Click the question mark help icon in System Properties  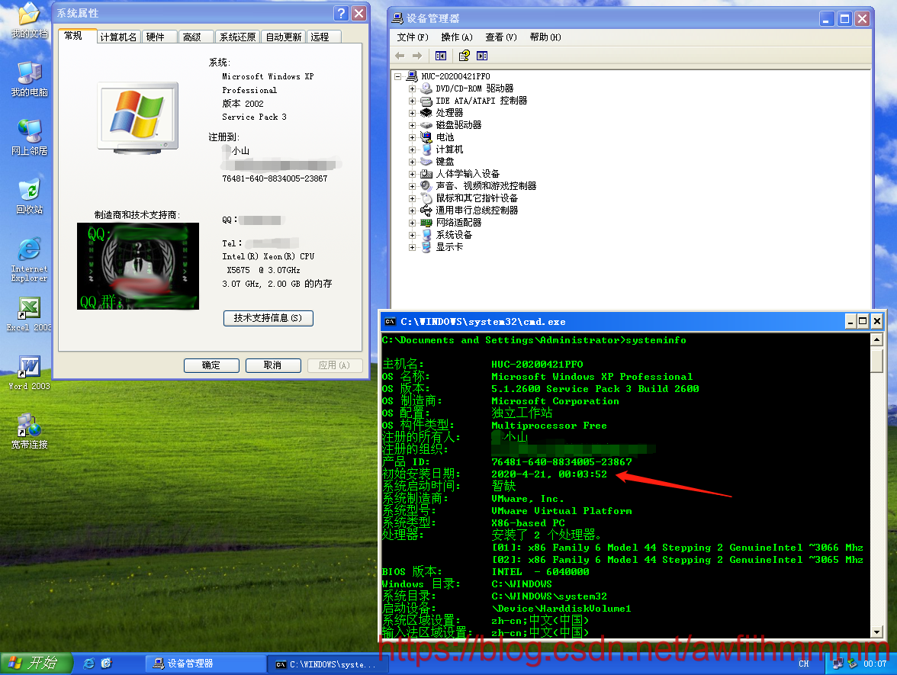click(x=342, y=13)
